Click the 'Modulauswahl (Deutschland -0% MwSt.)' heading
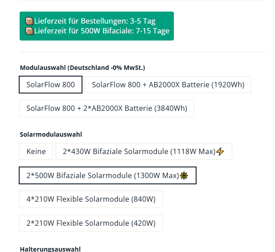The width and height of the screenshot is (275, 252). [x=82, y=68]
